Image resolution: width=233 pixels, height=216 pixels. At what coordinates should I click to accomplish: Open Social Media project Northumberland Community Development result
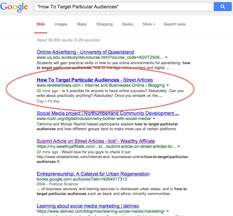108,113
